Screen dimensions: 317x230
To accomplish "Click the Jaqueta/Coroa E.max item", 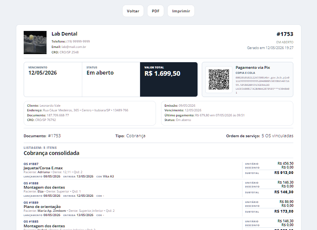I will click(43, 168).
